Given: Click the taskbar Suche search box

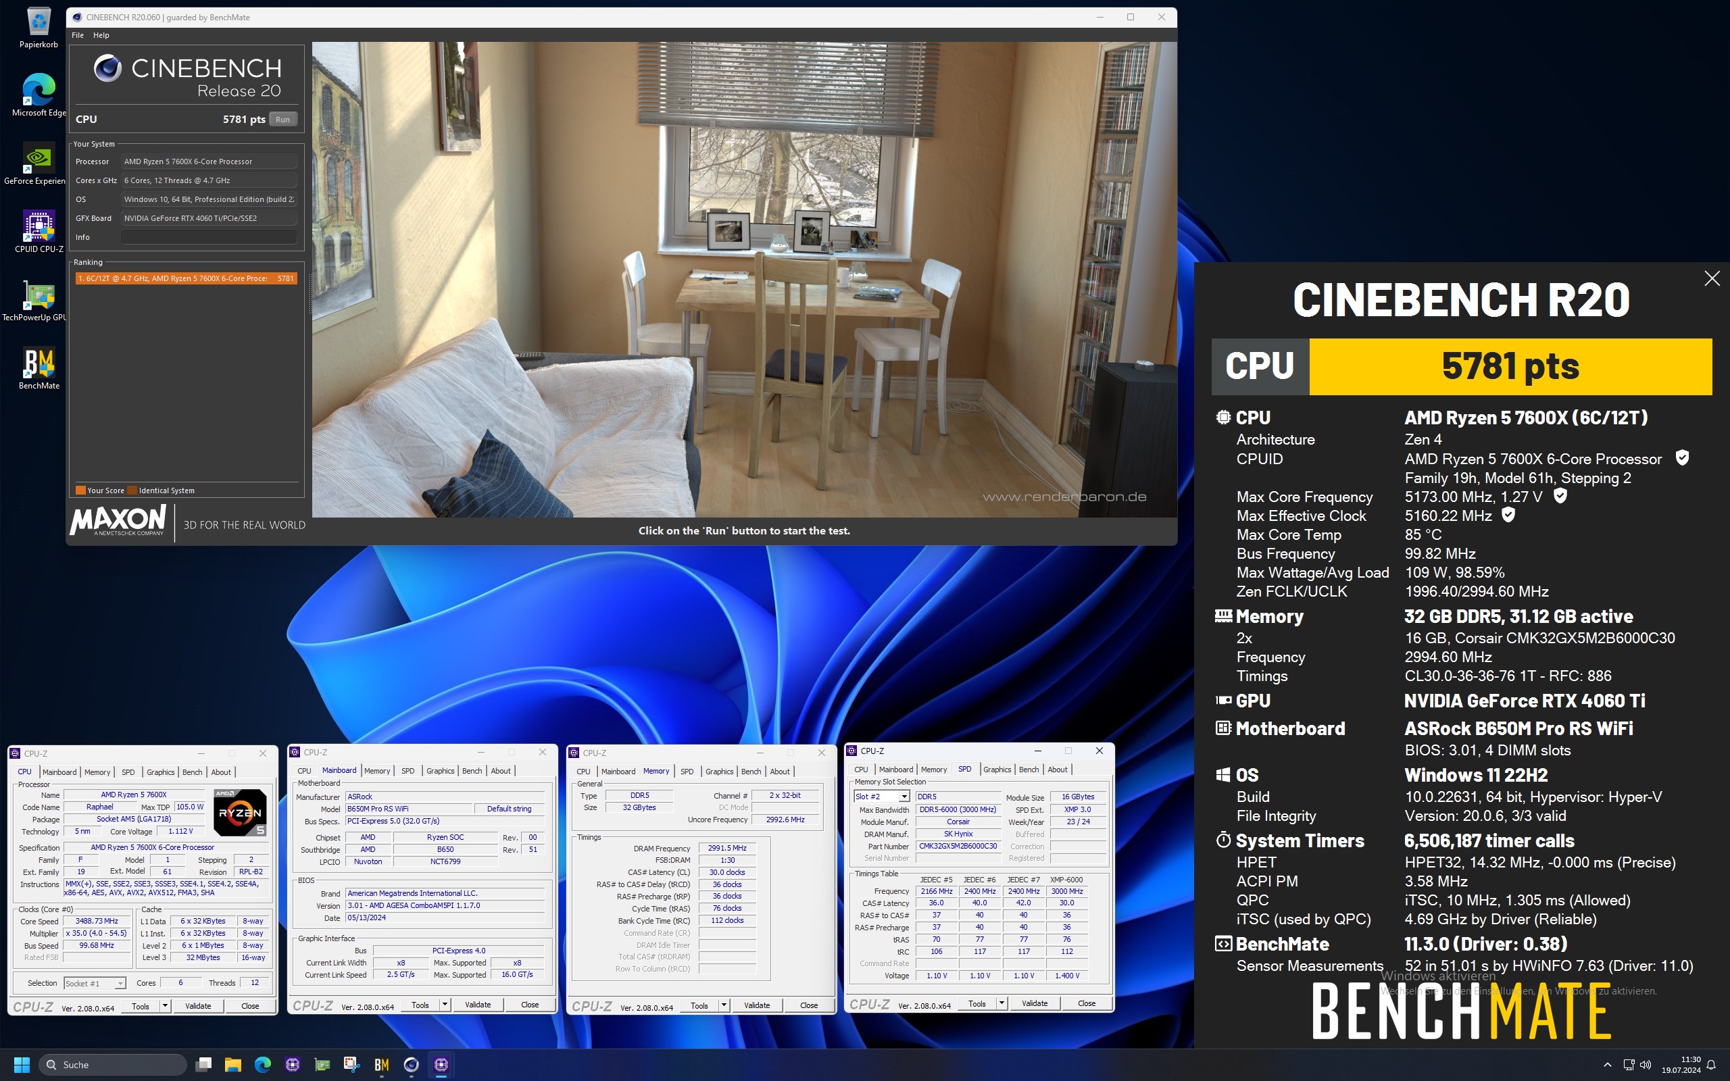Looking at the screenshot, I should click(x=113, y=1065).
